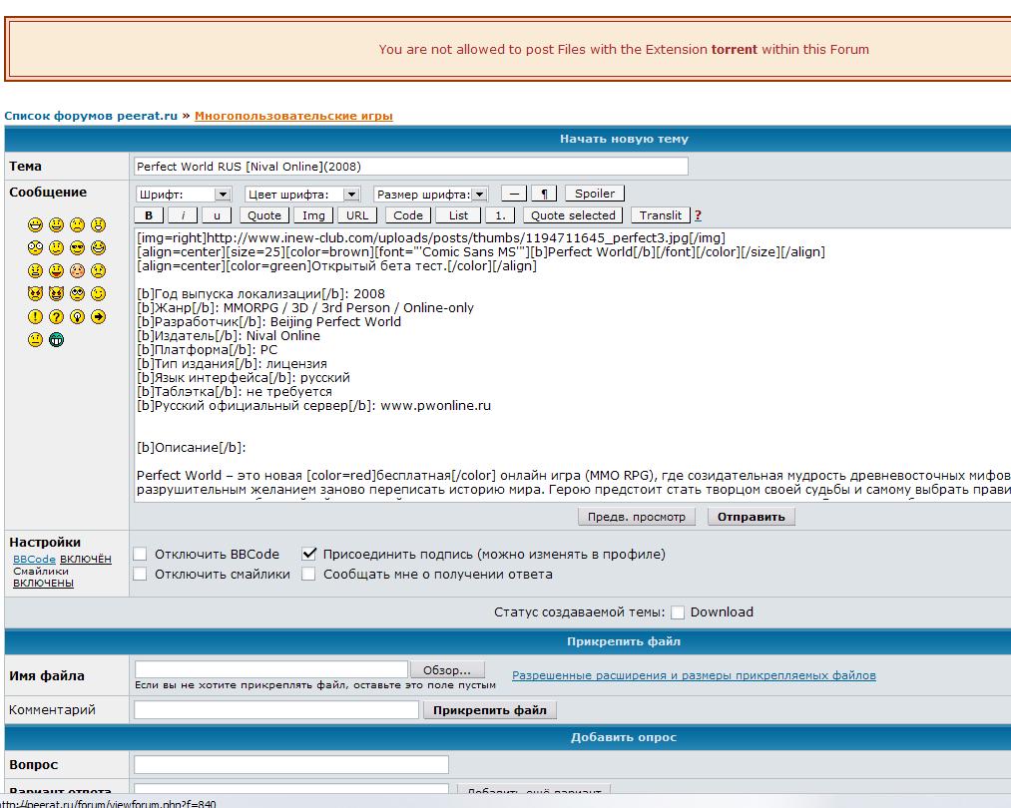Open the Цвет шрифта color dropdown

click(x=302, y=194)
